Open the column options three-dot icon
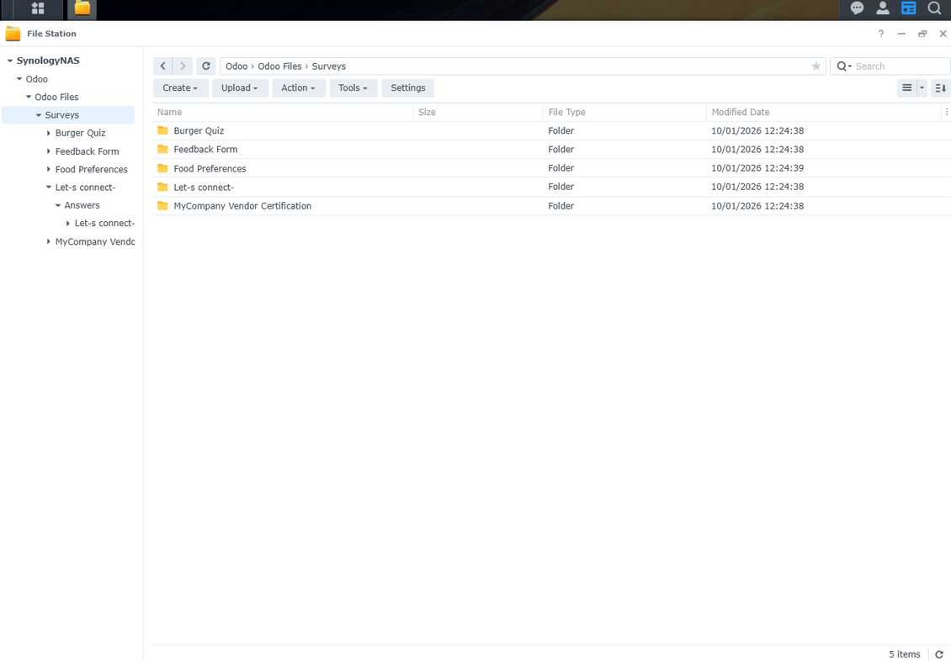The height and width of the screenshot is (661, 951). [x=946, y=112]
